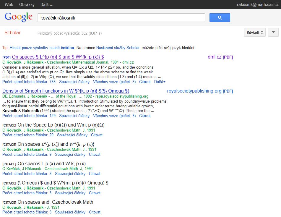The height and width of the screenshot is (217, 281).
Task: Open the settings arrow dropdown beside Kdykoli
Action: (273, 33)
